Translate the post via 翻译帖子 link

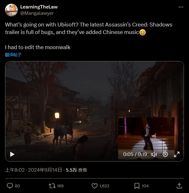click(x=13, y=55)
